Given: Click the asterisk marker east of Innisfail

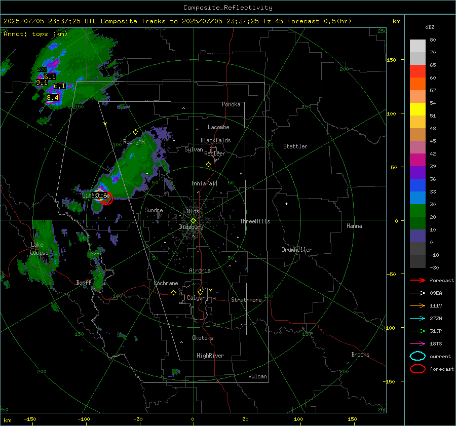Looking at the screenshot, I should click(x=241, y=174).
